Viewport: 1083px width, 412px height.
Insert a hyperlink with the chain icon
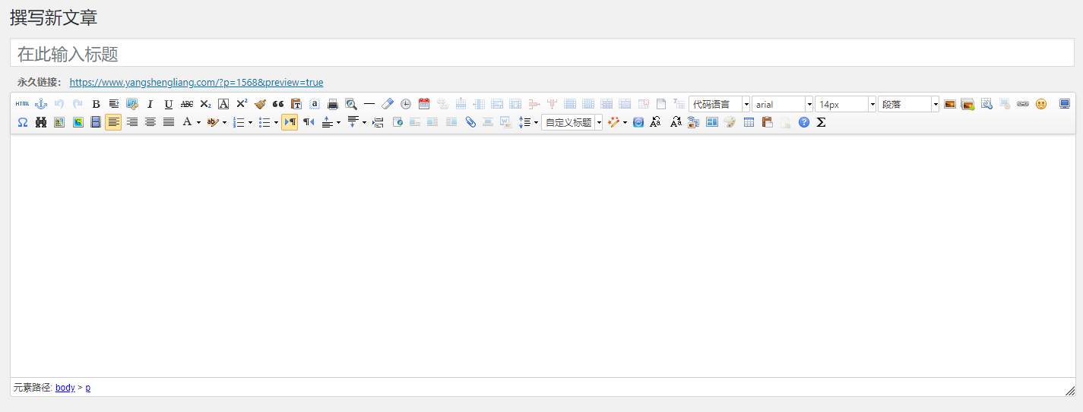1023,104
